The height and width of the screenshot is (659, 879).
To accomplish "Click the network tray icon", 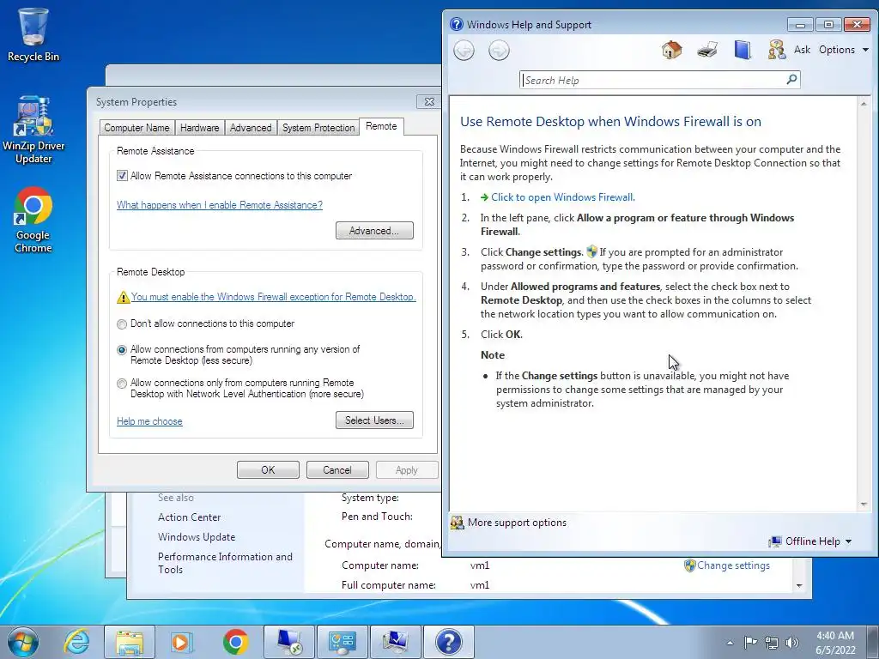I will point(772,642).
